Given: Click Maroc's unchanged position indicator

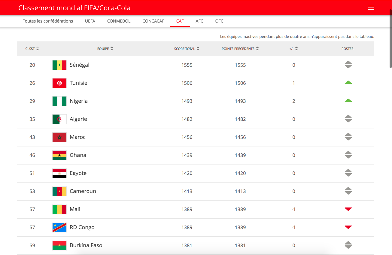Looking at the screenshot, I should (x=348, y=137).
